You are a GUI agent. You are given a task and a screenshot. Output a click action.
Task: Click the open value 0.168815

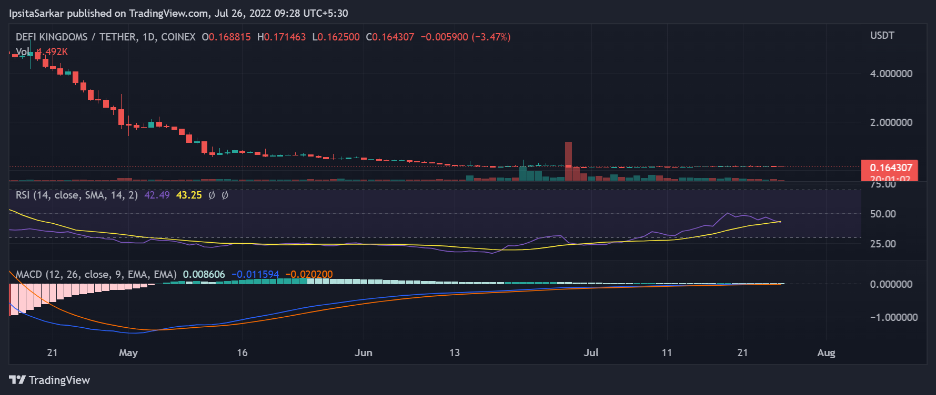click(x=230, y=37)
